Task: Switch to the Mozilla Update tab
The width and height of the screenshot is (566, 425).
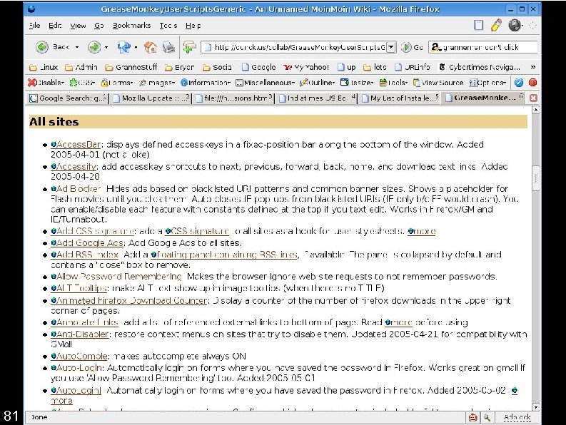Action: (x=151, y=98)
